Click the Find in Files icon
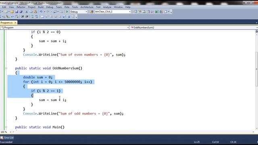Viewport: 258px width, 145px height. (x=92, y=12)
